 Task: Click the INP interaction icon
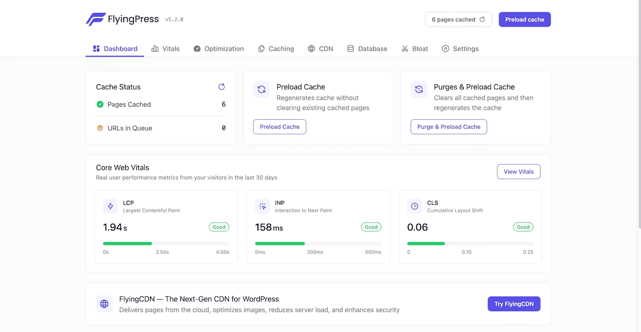262,206
